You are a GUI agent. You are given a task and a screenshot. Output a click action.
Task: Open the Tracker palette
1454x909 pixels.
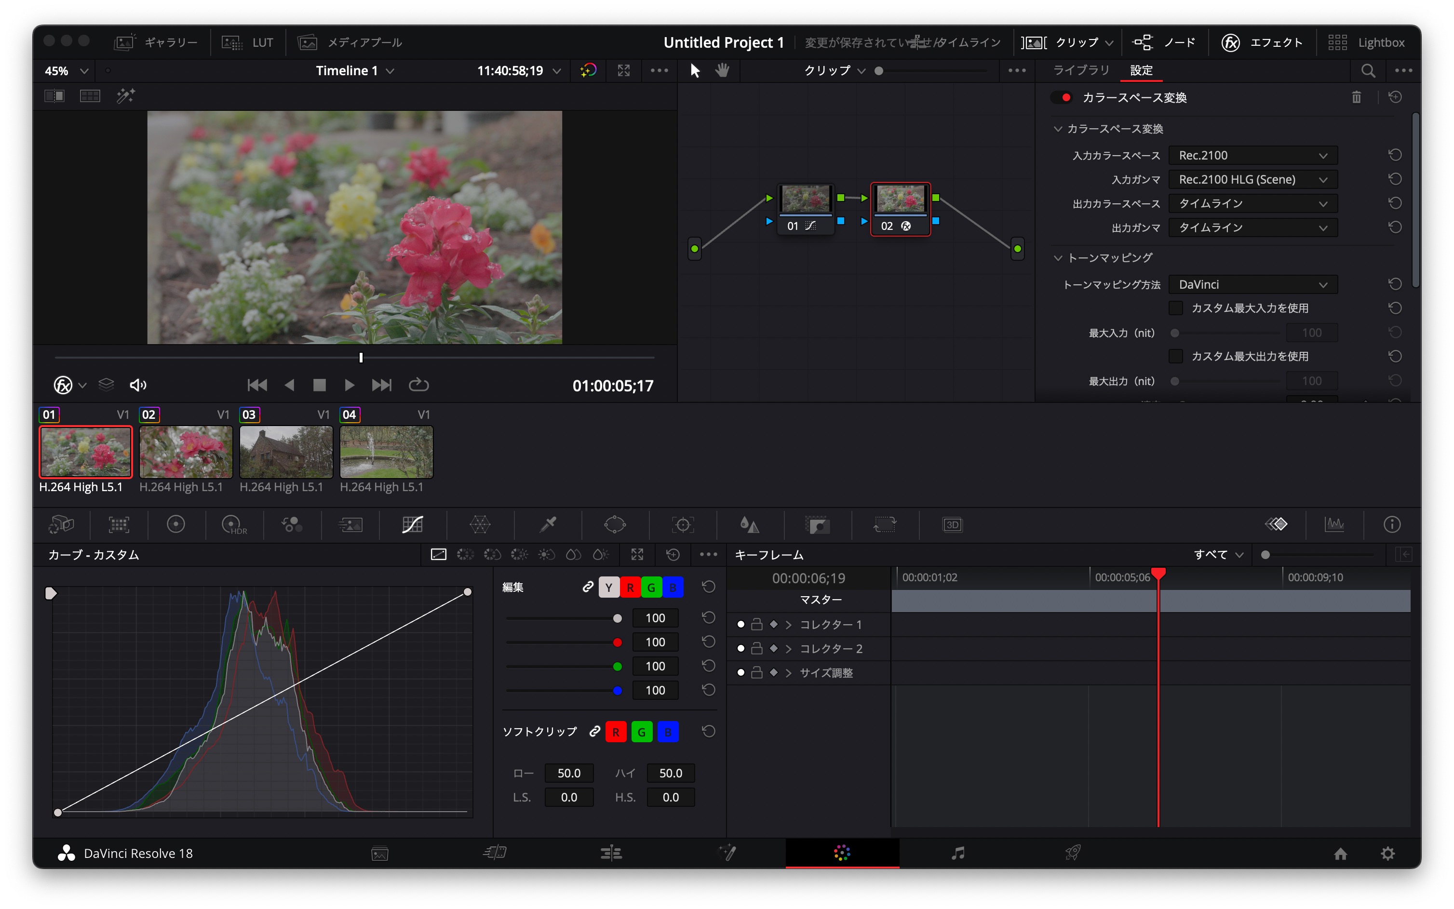point(683,524)
